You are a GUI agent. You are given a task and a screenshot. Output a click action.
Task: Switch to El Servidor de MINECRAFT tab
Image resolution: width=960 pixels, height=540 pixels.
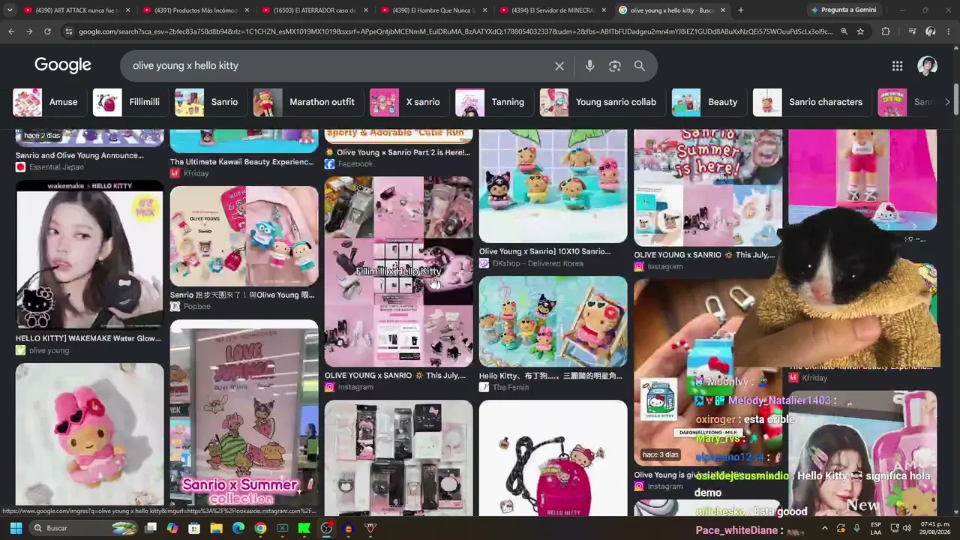pyautogui.click(x=552, y=10)
